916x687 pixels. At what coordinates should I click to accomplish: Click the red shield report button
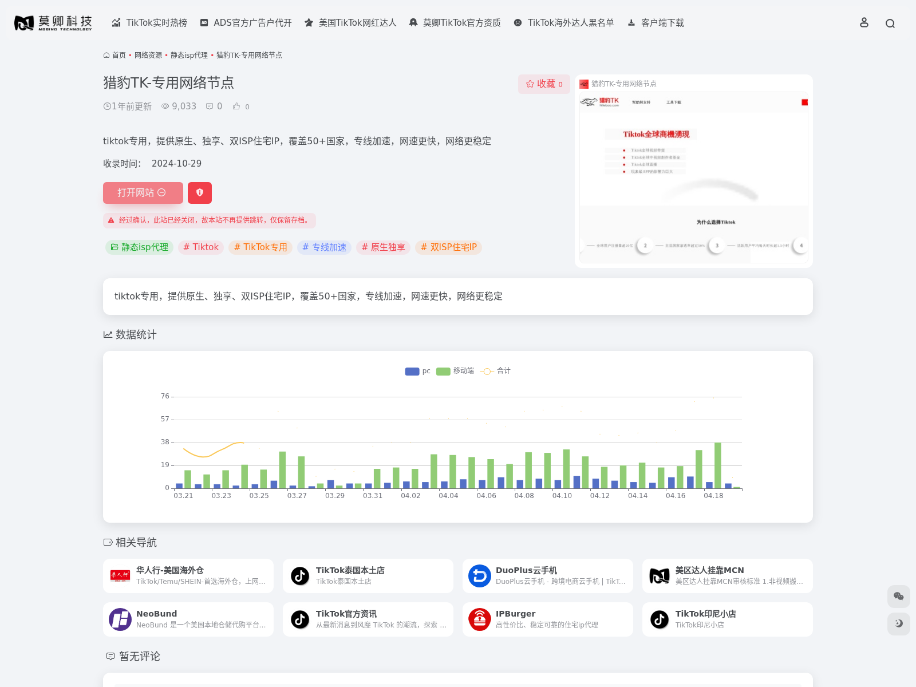pyautogui.click(x=200, y=193)
